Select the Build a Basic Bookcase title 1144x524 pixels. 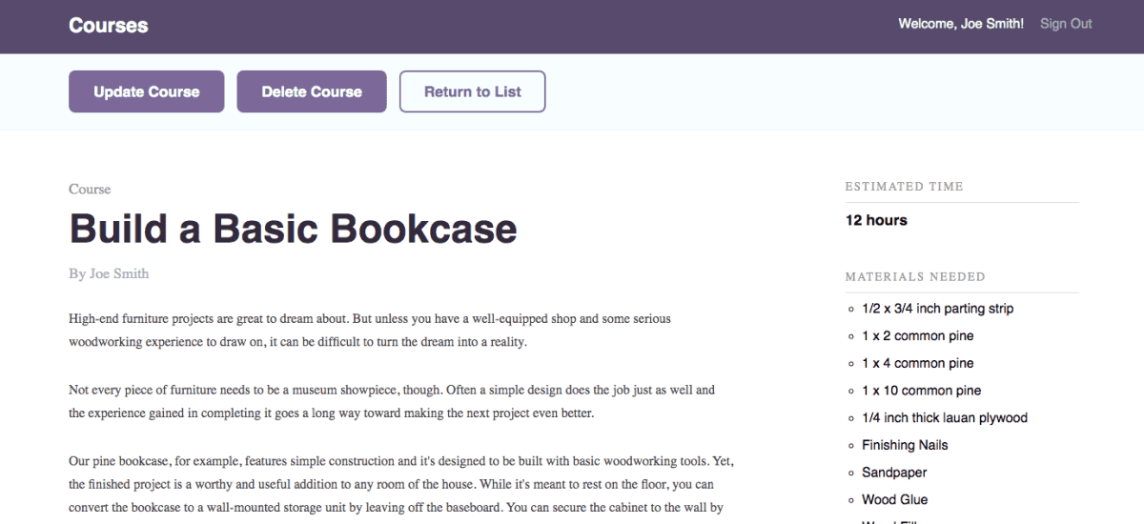pyautogui.click(x=293, y=229)
